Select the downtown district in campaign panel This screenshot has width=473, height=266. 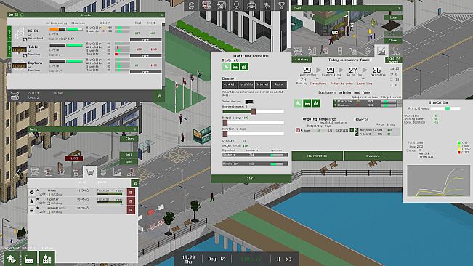[x=244, y=67]
